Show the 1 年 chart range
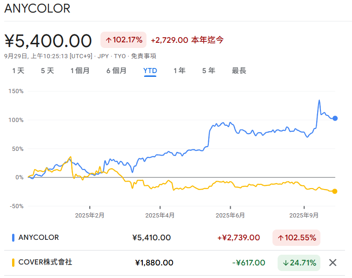 click(x=179, y=71)
